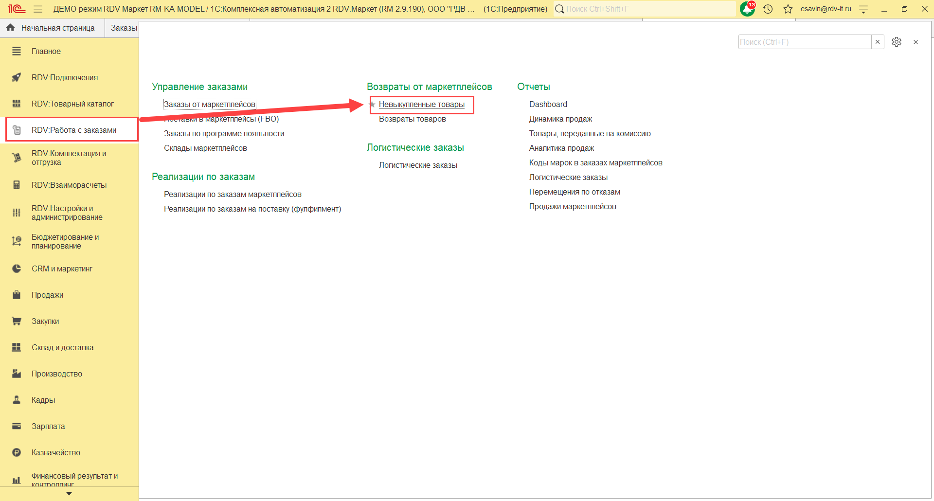Open the Dashboard report link

(548, 105)
